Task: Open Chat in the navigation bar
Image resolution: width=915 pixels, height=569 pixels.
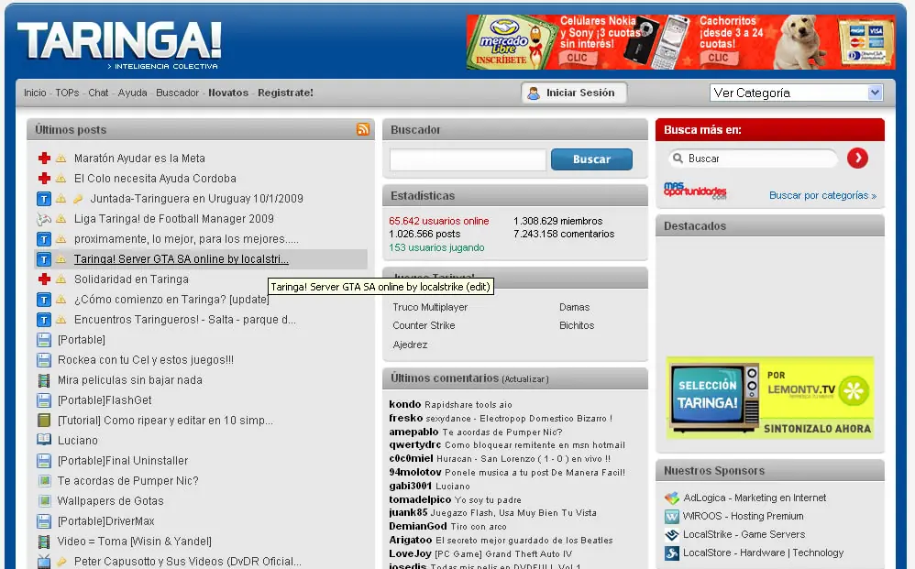Action: tap(98, 93)
